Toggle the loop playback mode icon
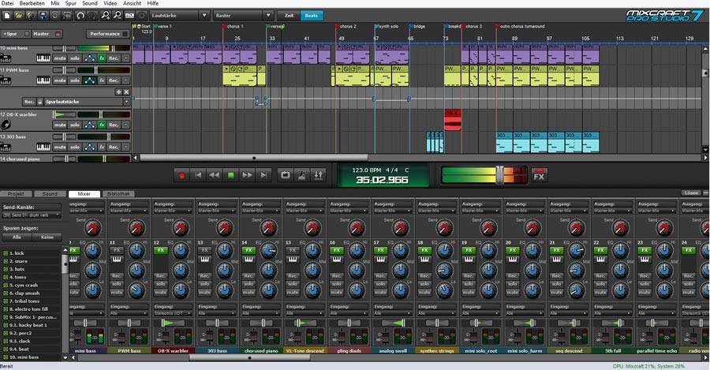This screenshot has height=370, width=710. point(286,174)
